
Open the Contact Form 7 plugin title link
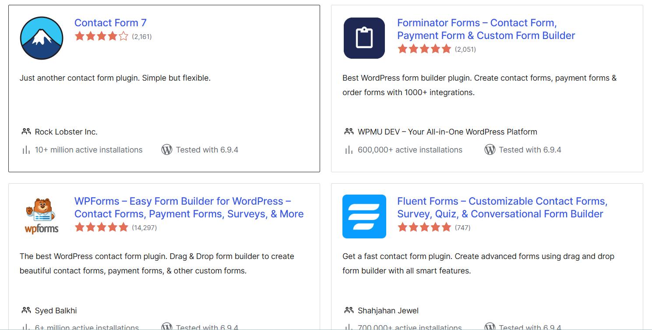[110, 23]
